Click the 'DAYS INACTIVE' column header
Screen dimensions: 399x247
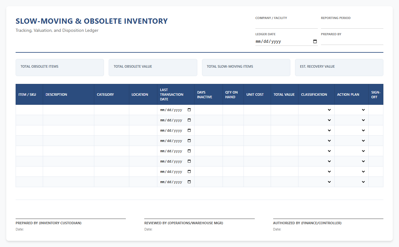coord(209,94)
